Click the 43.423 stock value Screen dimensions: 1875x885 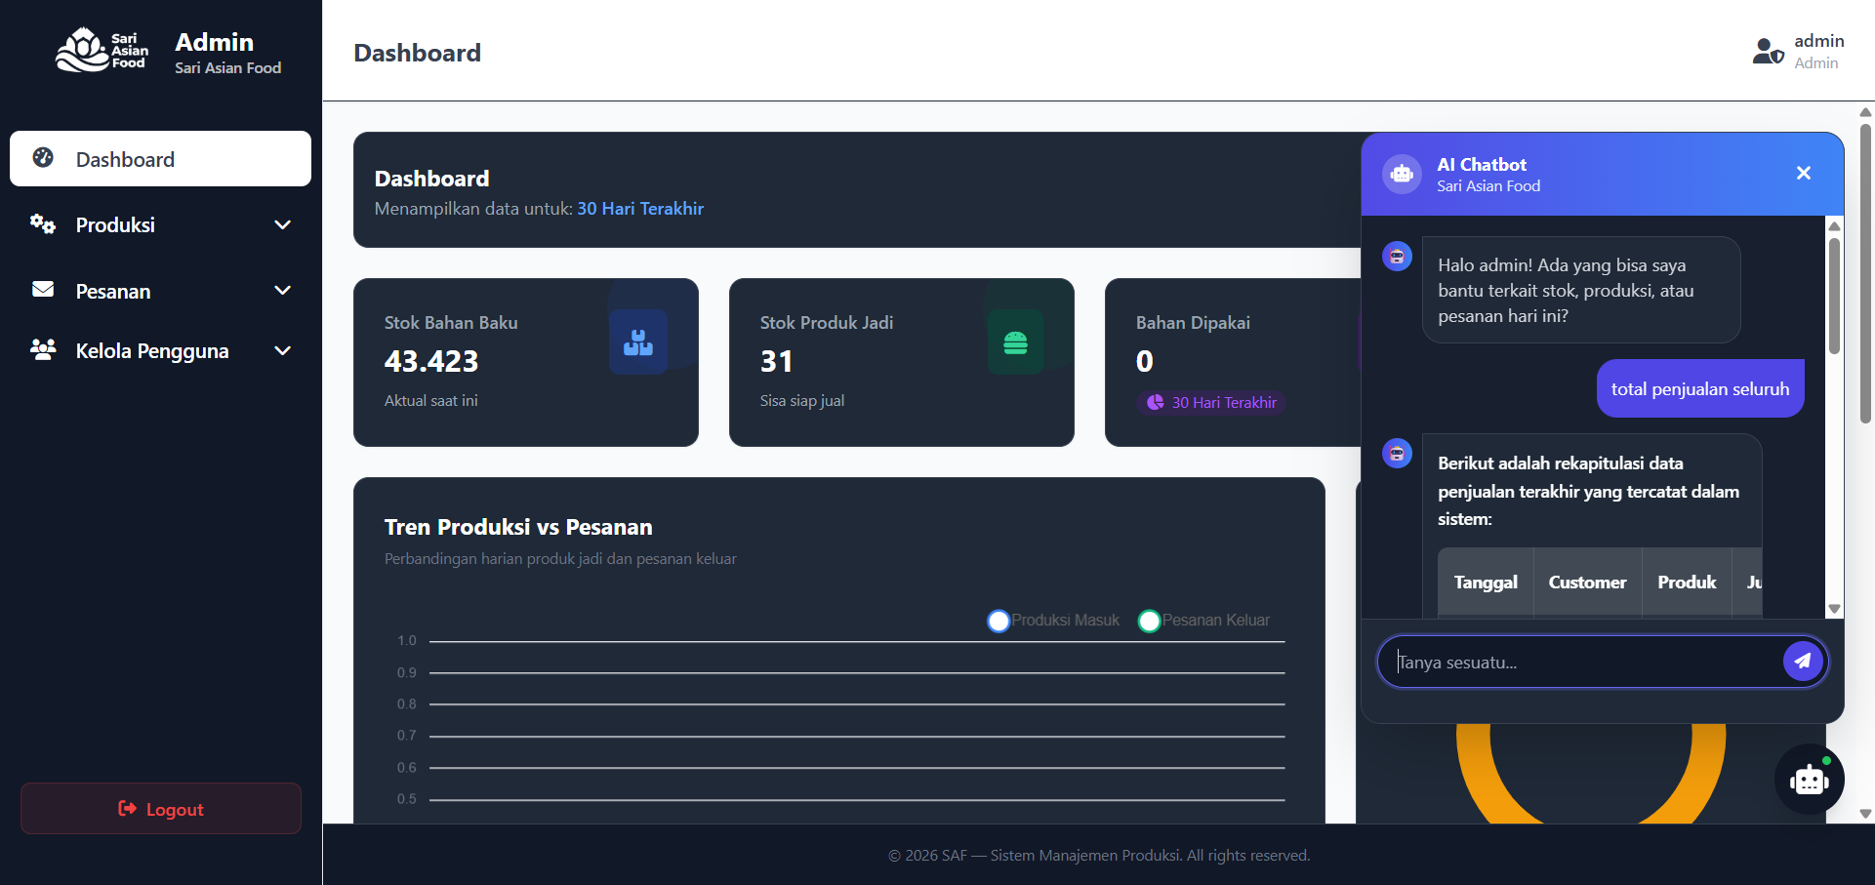(x=431, y=362)
